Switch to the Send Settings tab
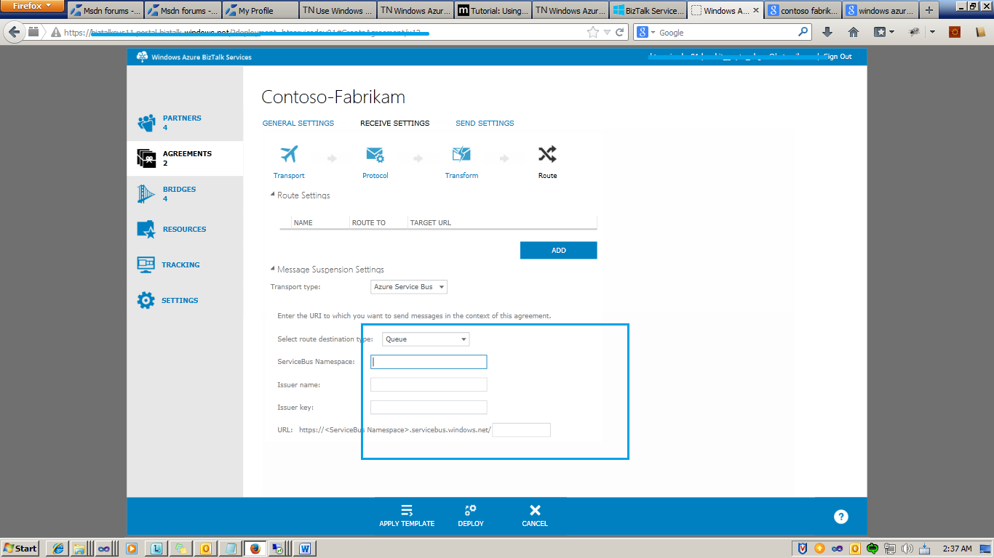Image resolution: width=994 pixels, height=558 pixels. click(x=485, y=124)
